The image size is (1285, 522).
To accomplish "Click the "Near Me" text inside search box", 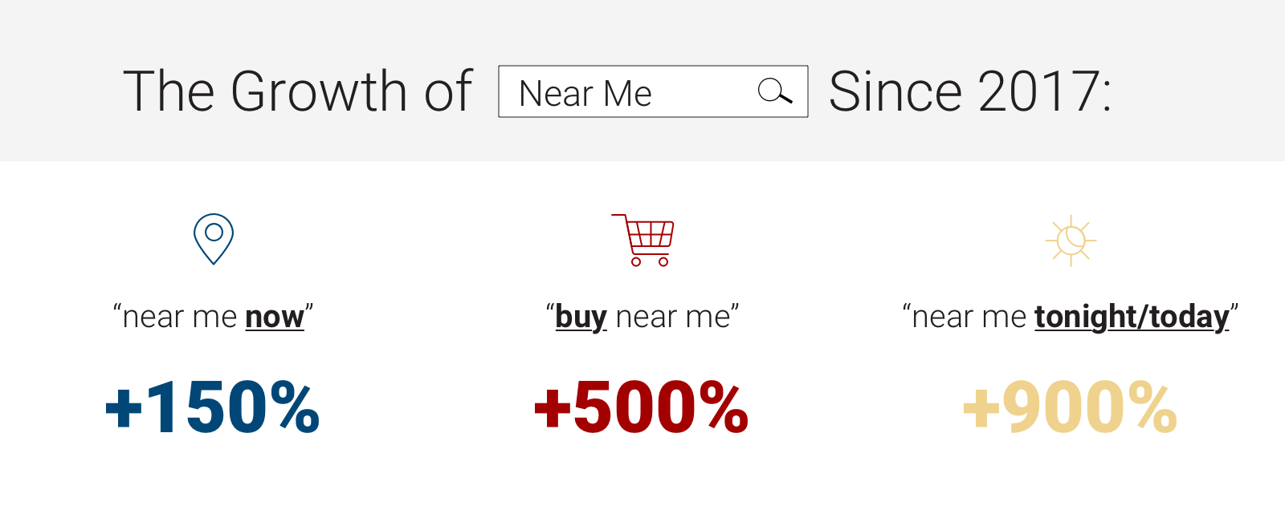I will (585, 94).
